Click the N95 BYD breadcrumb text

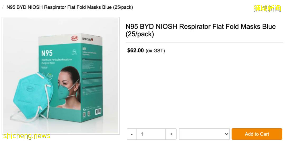(x=70, y=7)
